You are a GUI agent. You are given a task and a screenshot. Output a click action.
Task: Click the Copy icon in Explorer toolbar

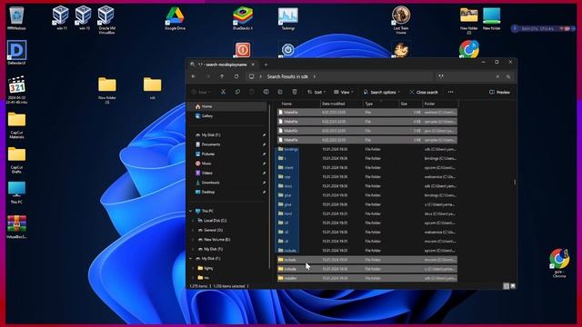237,92
